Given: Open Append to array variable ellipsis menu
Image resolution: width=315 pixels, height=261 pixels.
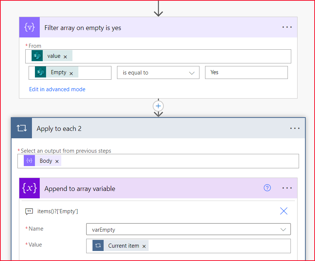Looking at the screenshot, I should (x=287, y=188).
